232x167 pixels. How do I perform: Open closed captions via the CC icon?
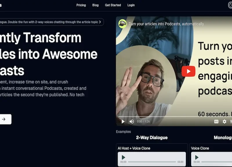tap(216, 121)
